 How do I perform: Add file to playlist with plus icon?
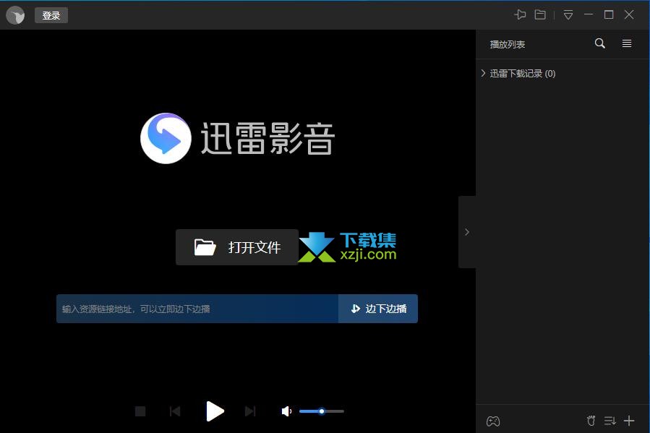tap(629, 421)
